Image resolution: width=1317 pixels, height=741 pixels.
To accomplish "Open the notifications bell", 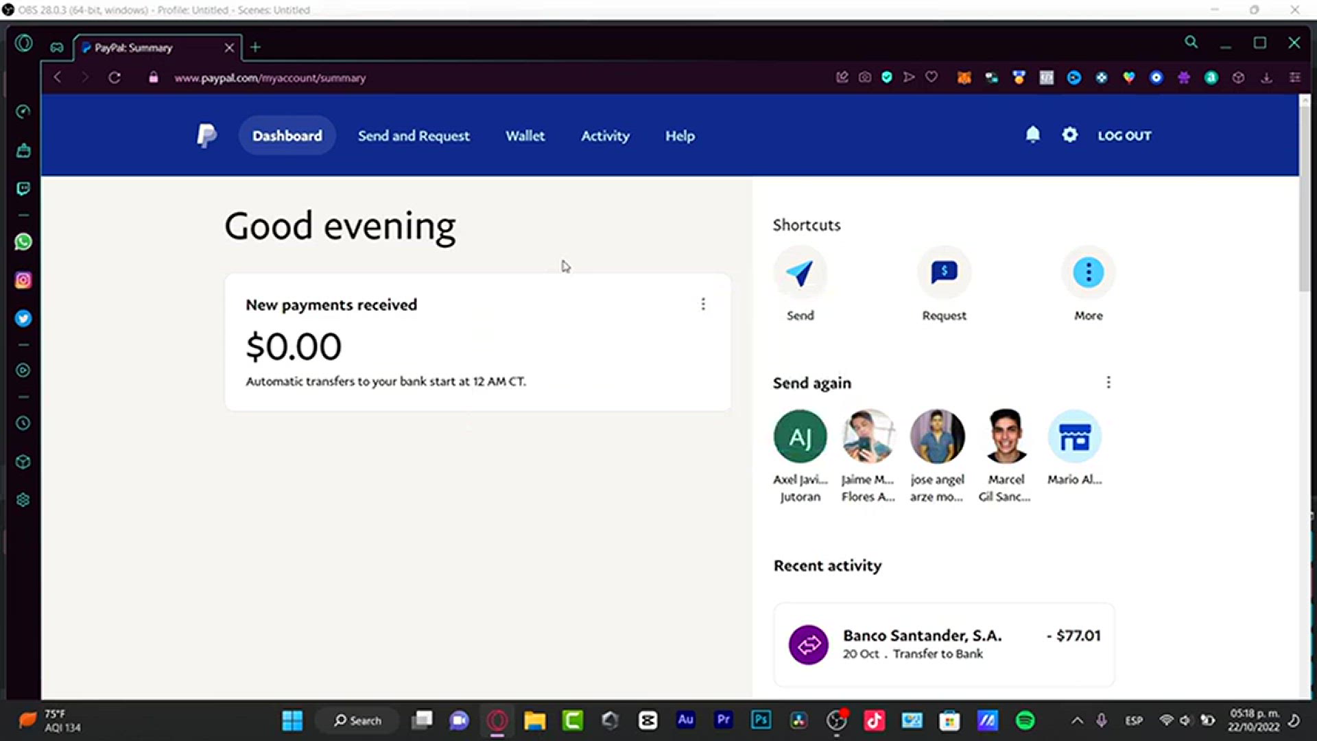I will point(1032,134).
